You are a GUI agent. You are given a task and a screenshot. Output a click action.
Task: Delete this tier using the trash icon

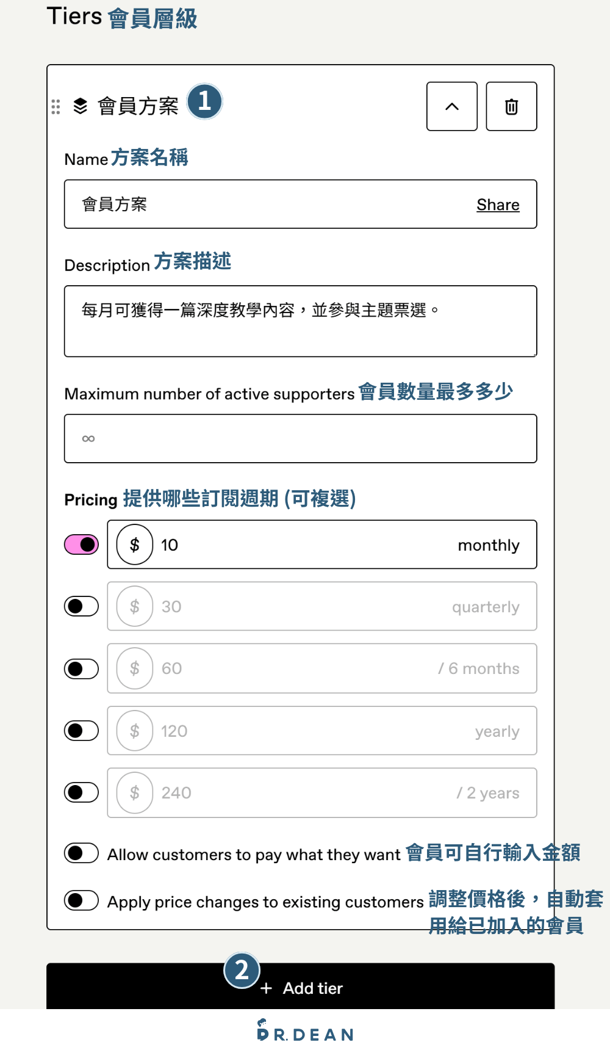(x=511, y=106)
